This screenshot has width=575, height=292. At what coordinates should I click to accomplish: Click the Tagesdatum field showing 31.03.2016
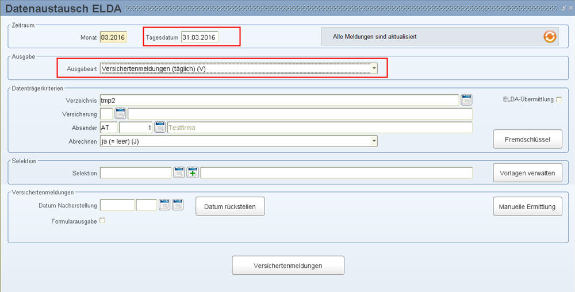200,37
